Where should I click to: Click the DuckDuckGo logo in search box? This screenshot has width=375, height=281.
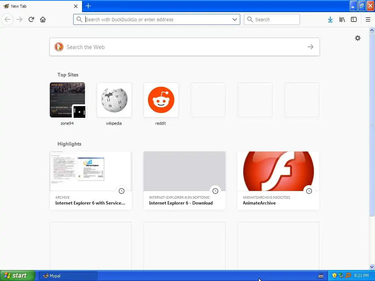pos(59,47)
